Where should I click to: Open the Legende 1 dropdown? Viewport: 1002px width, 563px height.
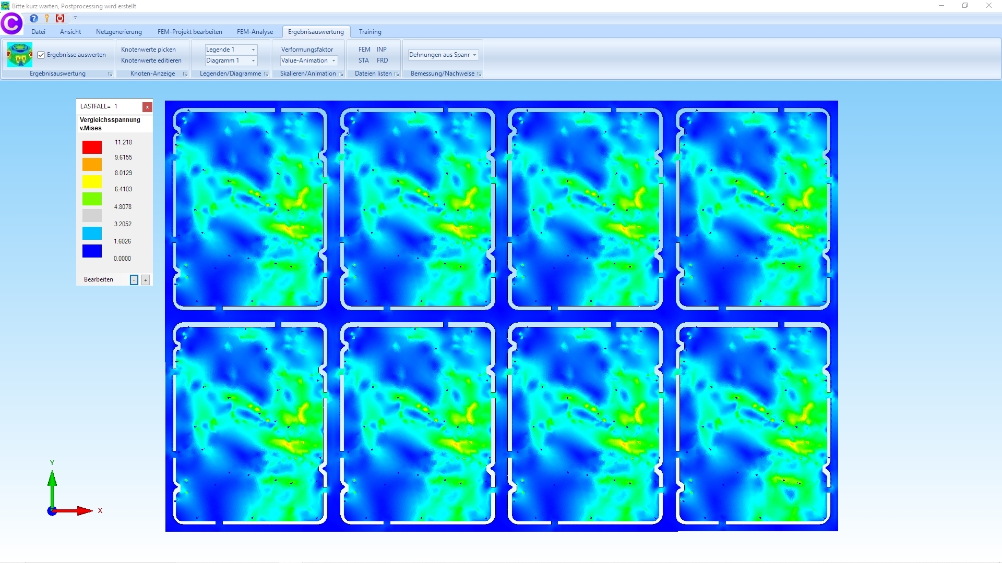point(253,50)
